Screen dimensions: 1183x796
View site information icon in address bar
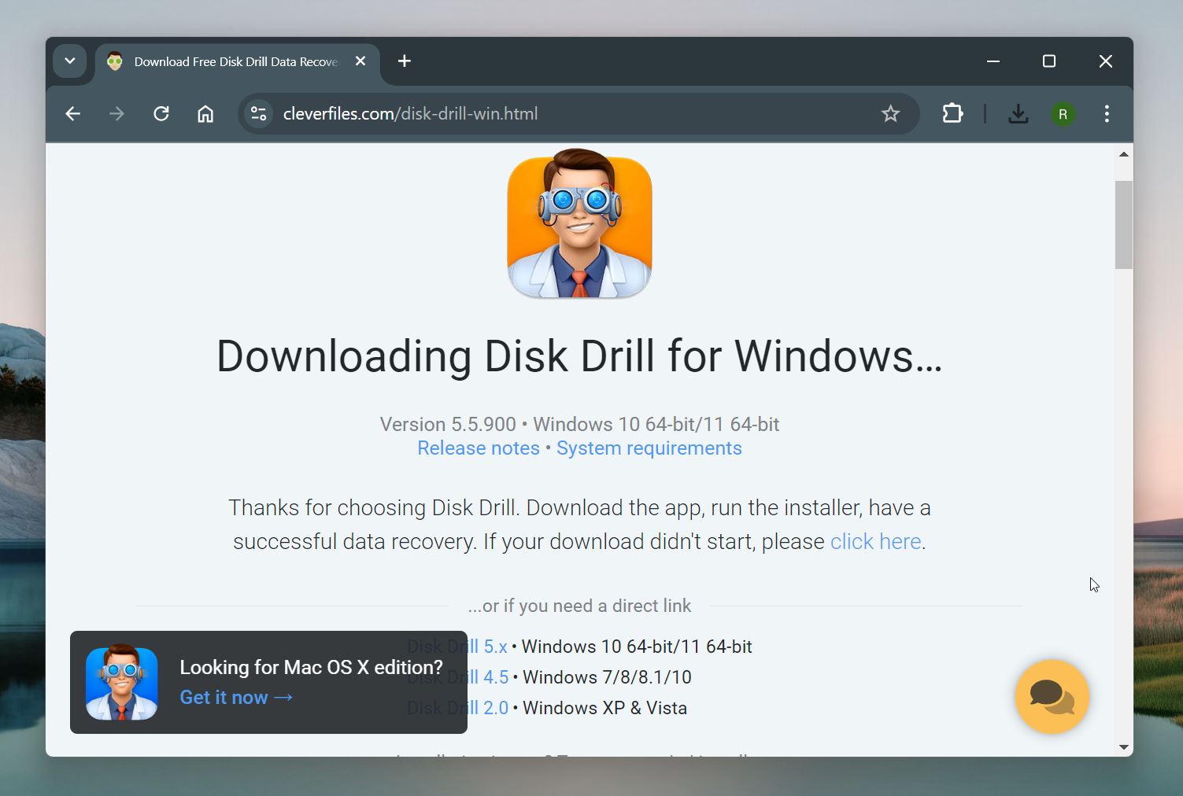coord(258,114)
